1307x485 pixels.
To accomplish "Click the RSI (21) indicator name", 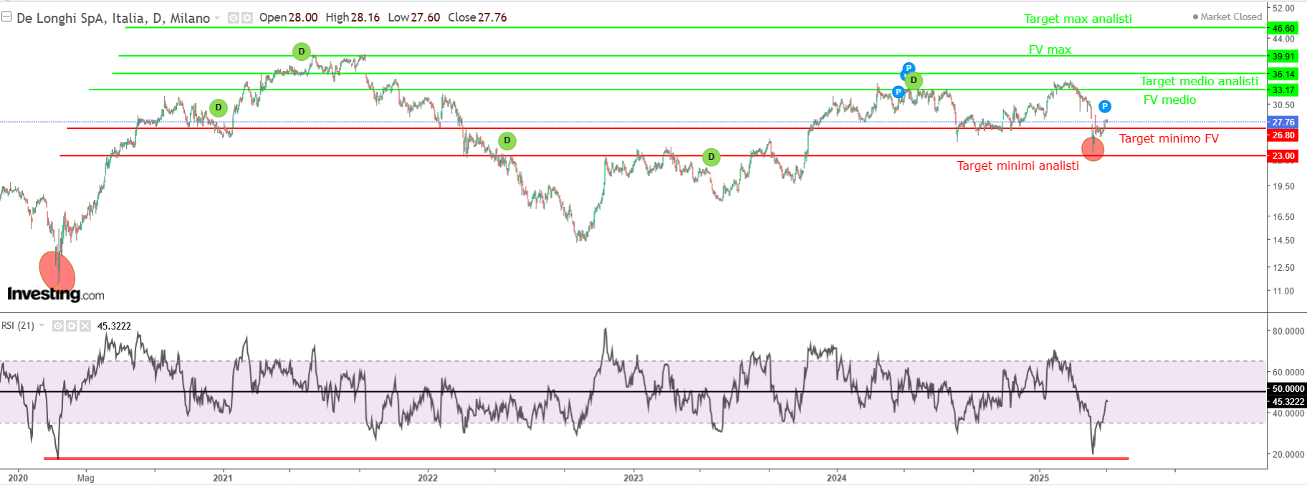I will tap(18, 326).
